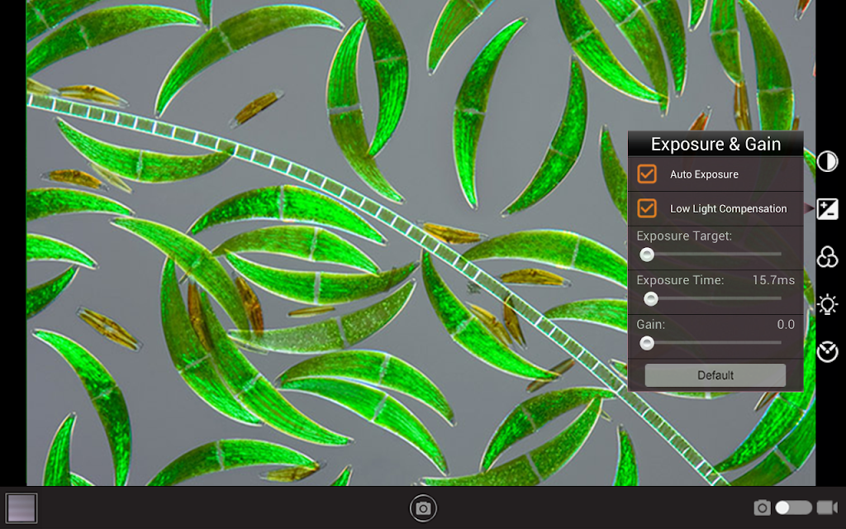The image size is (846, 529).
Task: Click the Exposure Target slider handle
Action: pos(646,255)
